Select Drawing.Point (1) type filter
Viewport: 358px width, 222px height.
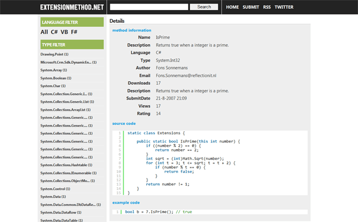[54, 54]
